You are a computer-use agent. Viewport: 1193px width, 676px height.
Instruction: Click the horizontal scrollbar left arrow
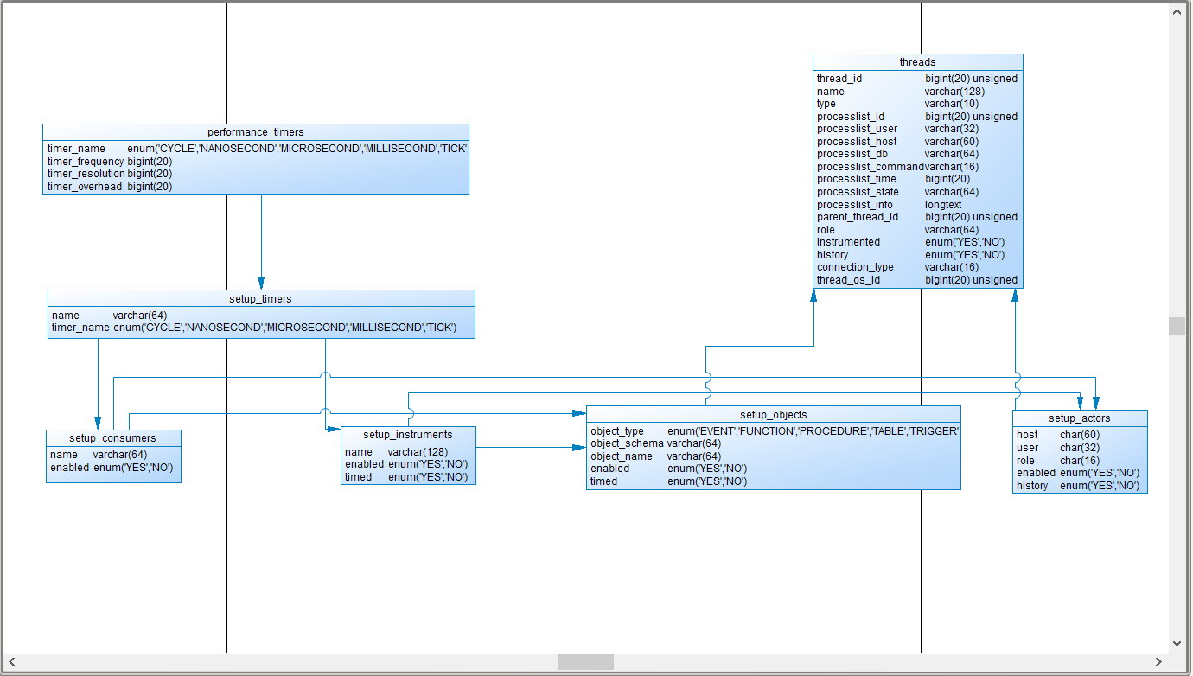pyautogui.click(x=10, y=661)
